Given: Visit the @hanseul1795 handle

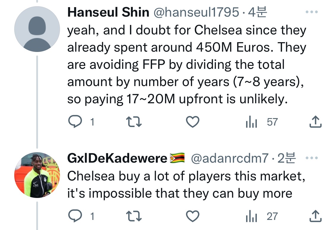Looking at the screenshot, I should [196, 12].
